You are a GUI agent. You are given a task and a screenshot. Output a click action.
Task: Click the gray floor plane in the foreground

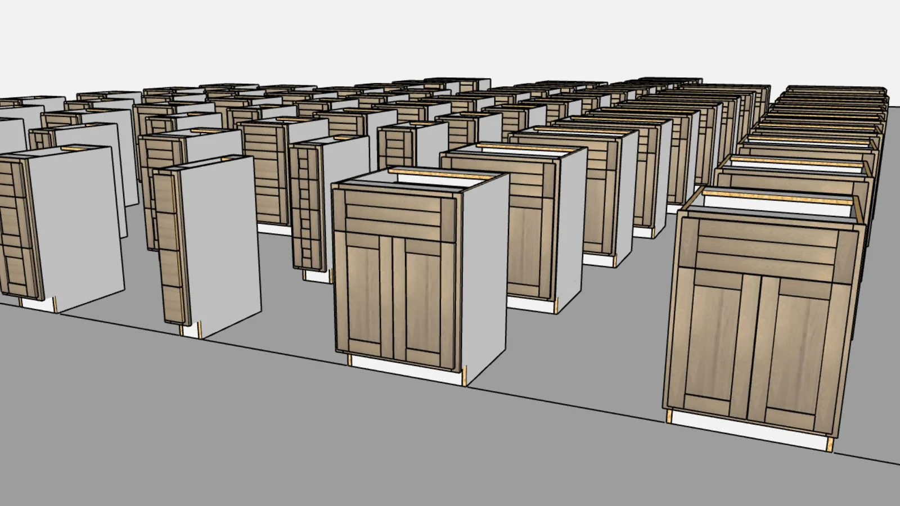[x=281, y=450]
